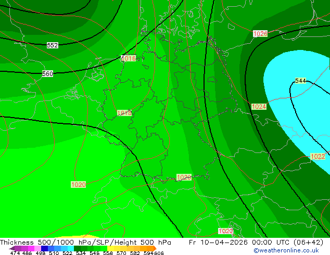The width and height of the screenshot is (330, 255).
Task: Click the 474 legend value
Action: (x=15, y=253)
